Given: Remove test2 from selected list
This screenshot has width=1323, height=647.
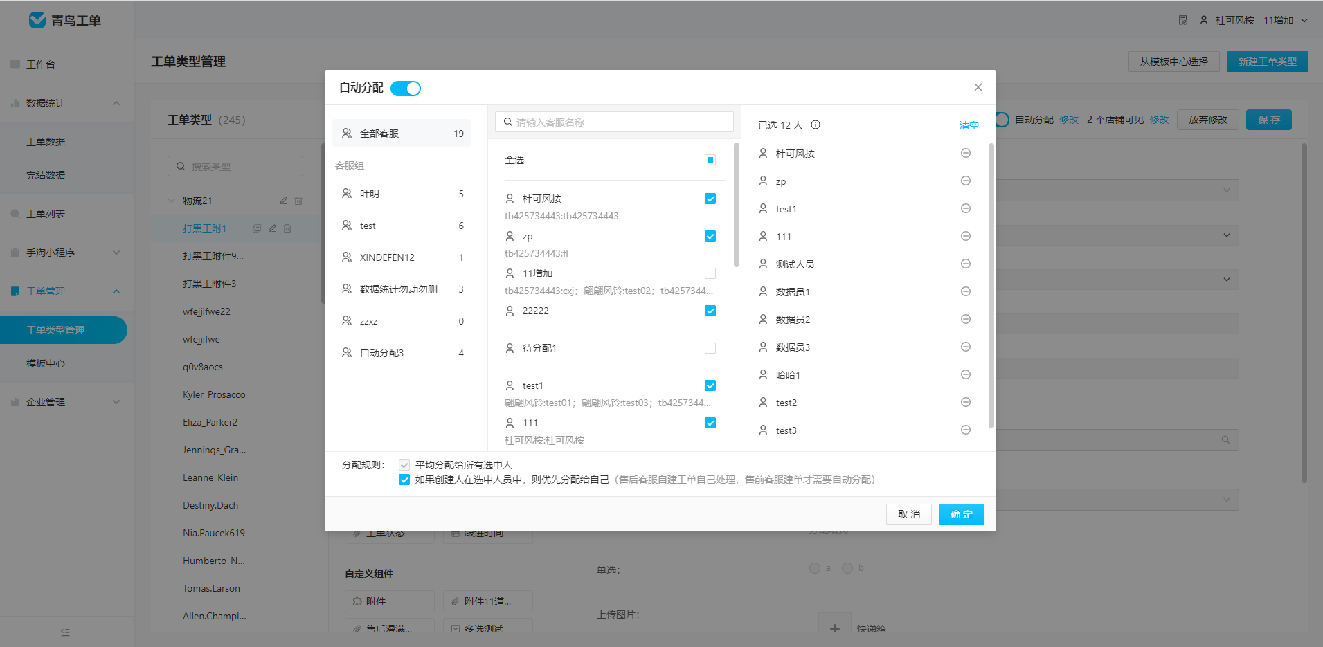Looking at the screenshot, I should [x=965, y=402].
